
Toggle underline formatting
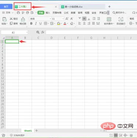click(x=40, y=23)
